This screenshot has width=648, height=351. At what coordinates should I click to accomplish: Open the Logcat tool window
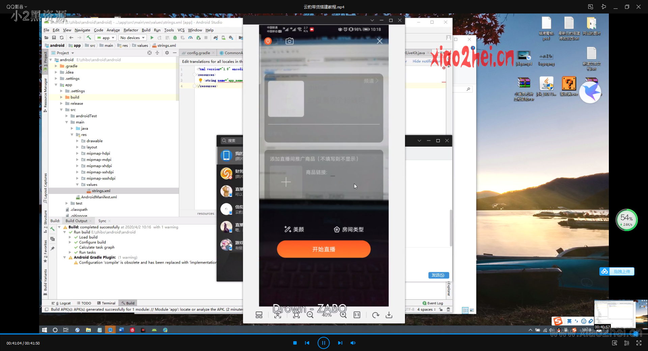tap(61, 303)
